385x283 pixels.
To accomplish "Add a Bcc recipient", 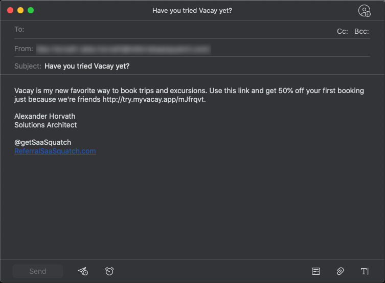I will tap(361, 32).
